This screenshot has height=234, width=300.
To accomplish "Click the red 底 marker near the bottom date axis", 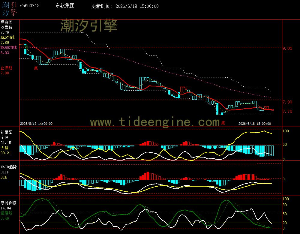I will coord(223,123).
